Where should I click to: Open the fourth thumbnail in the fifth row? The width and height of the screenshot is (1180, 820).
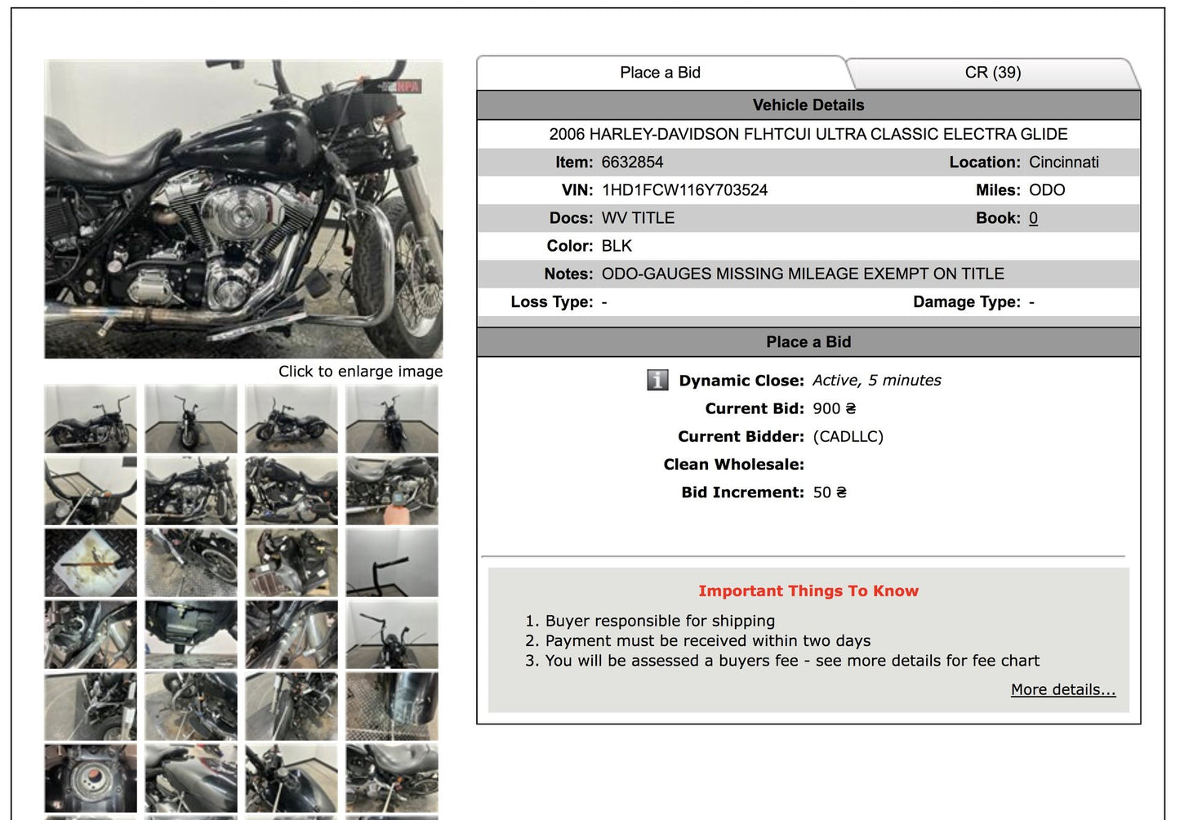[x=392, y=706]
